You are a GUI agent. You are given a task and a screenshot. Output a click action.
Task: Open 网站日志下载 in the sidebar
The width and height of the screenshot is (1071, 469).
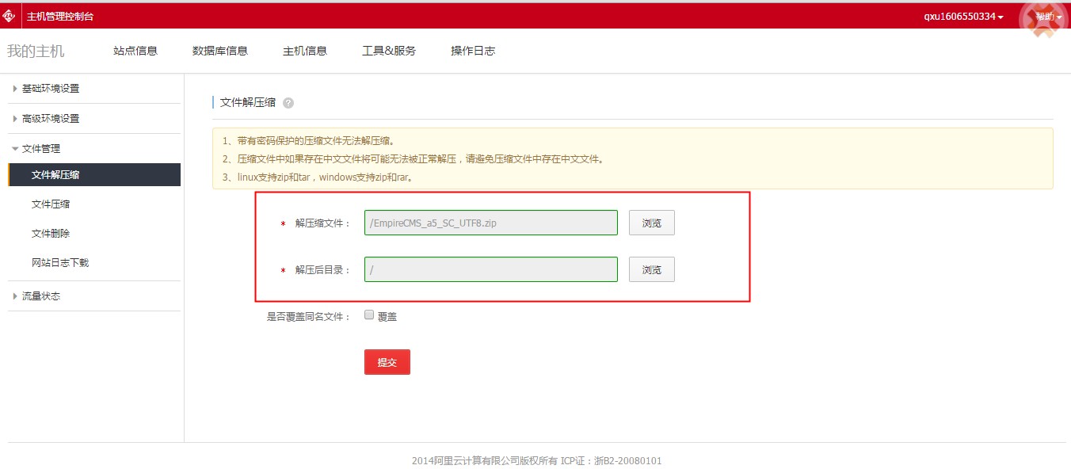[60, 263]
